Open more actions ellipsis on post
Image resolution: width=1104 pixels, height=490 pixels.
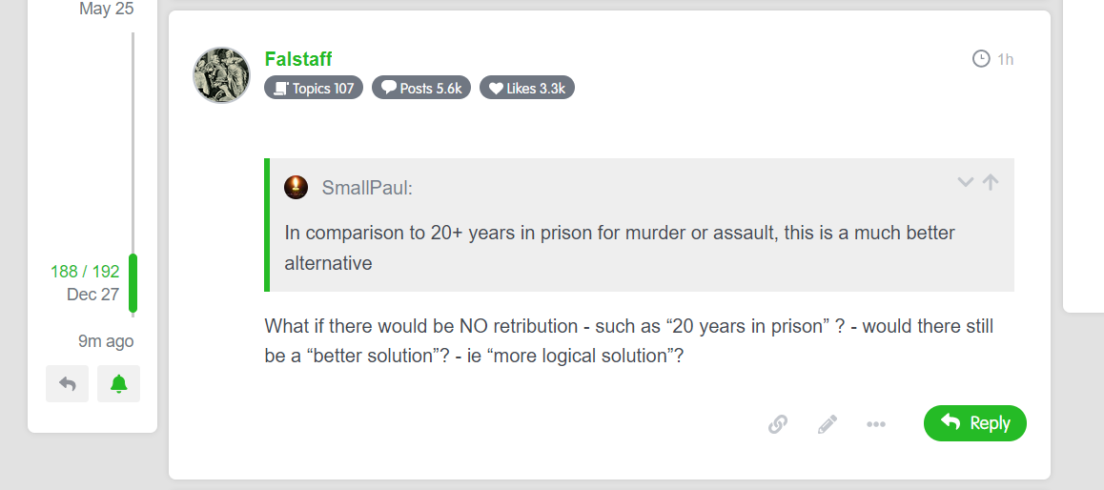point(876,424)
